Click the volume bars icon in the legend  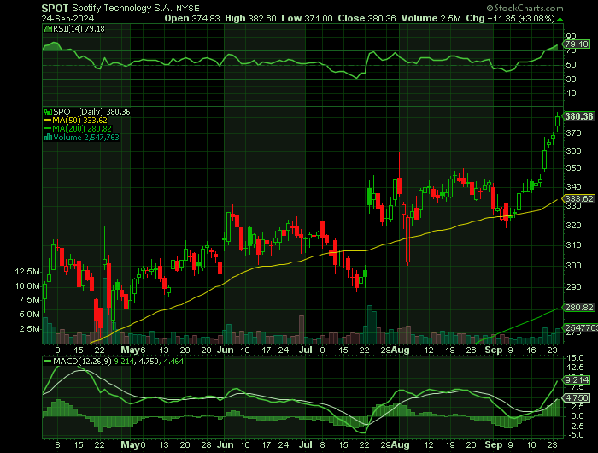pyautogui.click(x=48, y=138)
